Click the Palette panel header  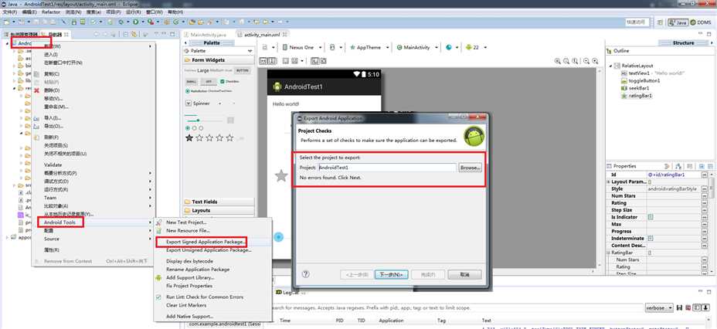pyautogui.click(x=212, y=42)
